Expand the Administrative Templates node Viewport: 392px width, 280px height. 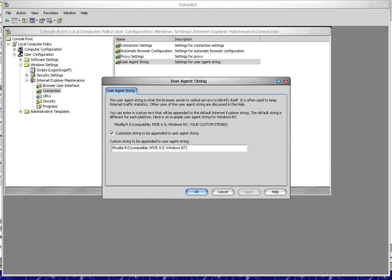pyautogui.click(x=21, y=111)
